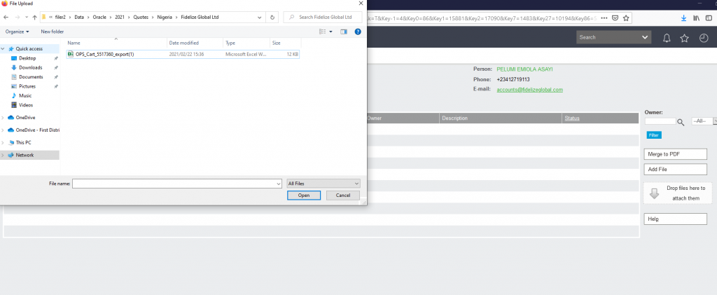Open the recent history clock icon
717x295 pixels.
point(704,37)
